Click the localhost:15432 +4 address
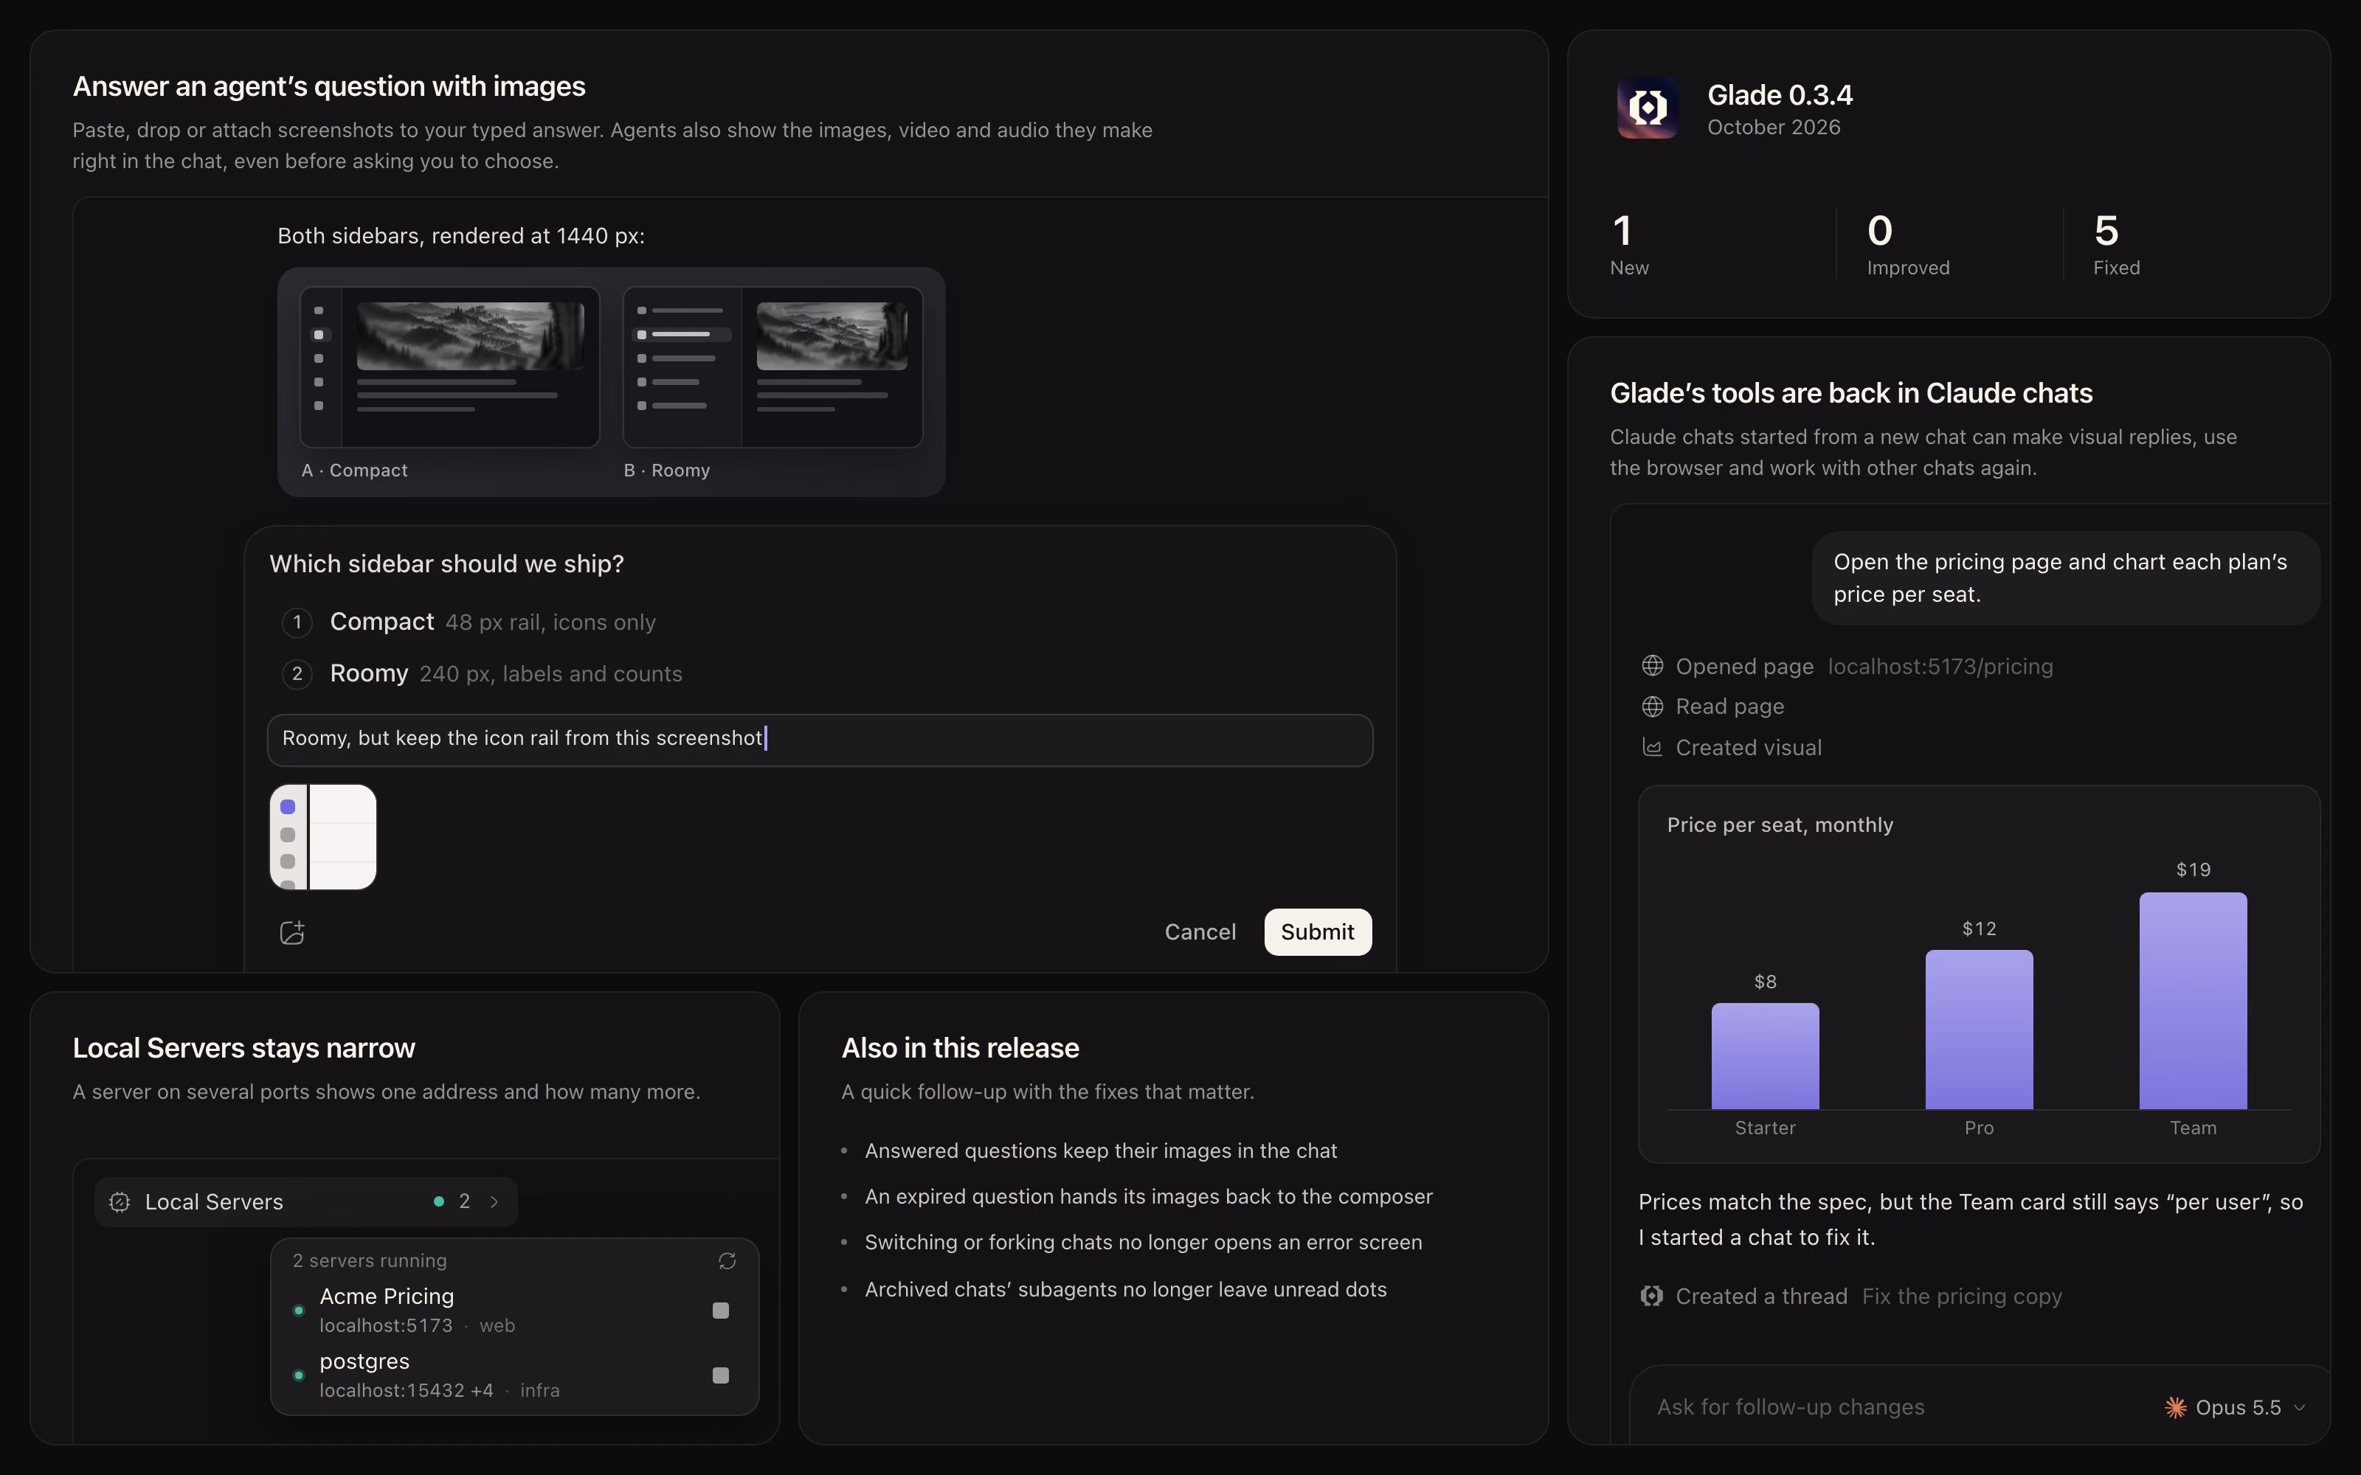The height and width of the screenshot is (1475, 2361). [x=406, y=1390]
